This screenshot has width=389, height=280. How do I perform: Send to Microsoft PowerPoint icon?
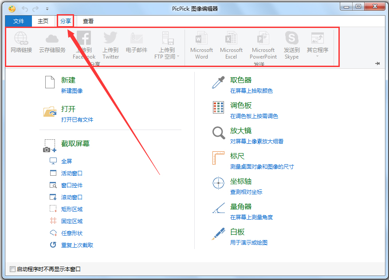pos(263,38)
